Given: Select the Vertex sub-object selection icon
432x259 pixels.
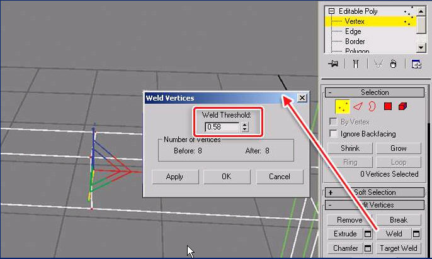Looking at the screenshot, I should [x=343, y=107].
